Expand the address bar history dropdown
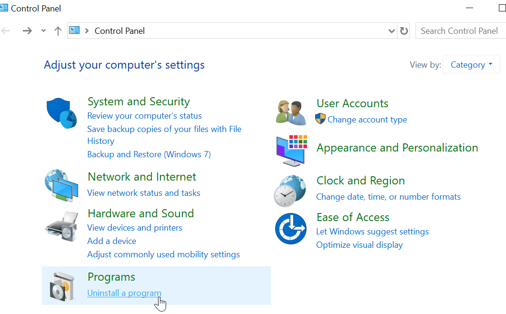 tap(392, 31)
